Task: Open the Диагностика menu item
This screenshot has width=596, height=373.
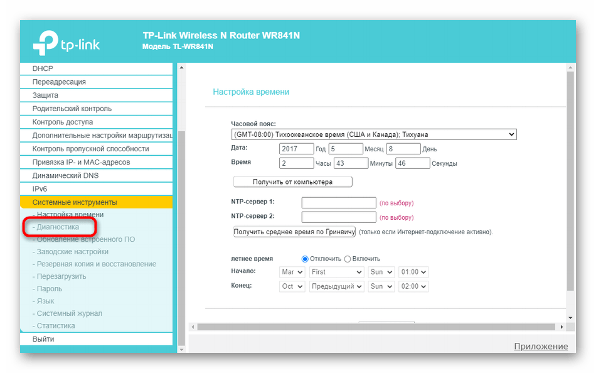Action: click(58, 227)
